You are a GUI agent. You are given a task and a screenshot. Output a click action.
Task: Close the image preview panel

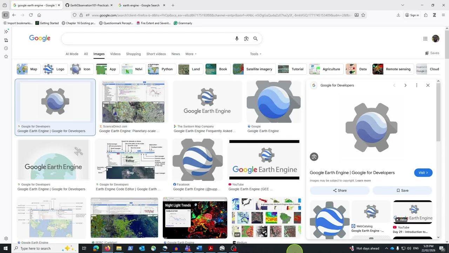(x=428, y=85)
